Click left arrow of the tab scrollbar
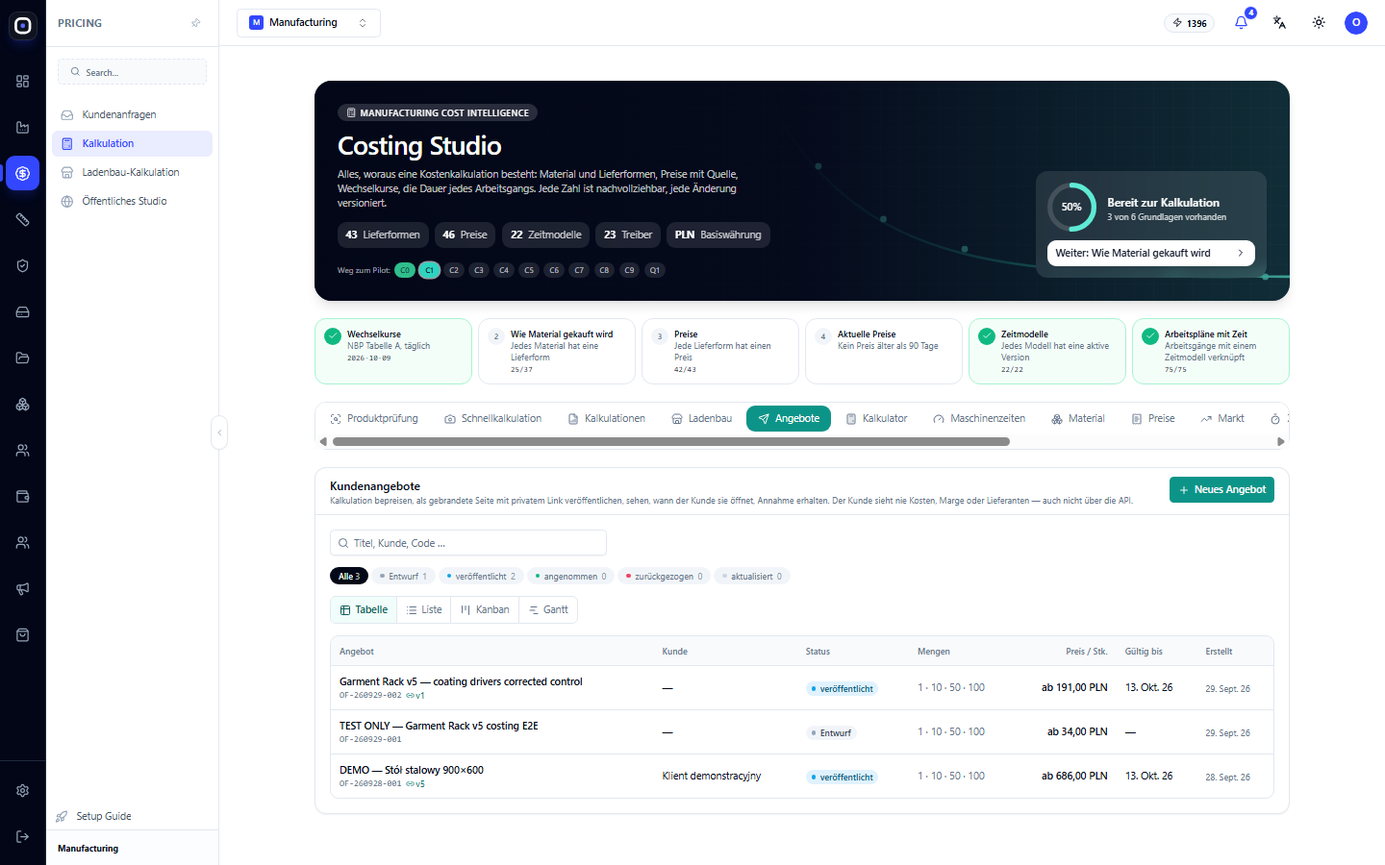Image resolution: width=1385 pixels, height=865 pixels. click(323, 442)
